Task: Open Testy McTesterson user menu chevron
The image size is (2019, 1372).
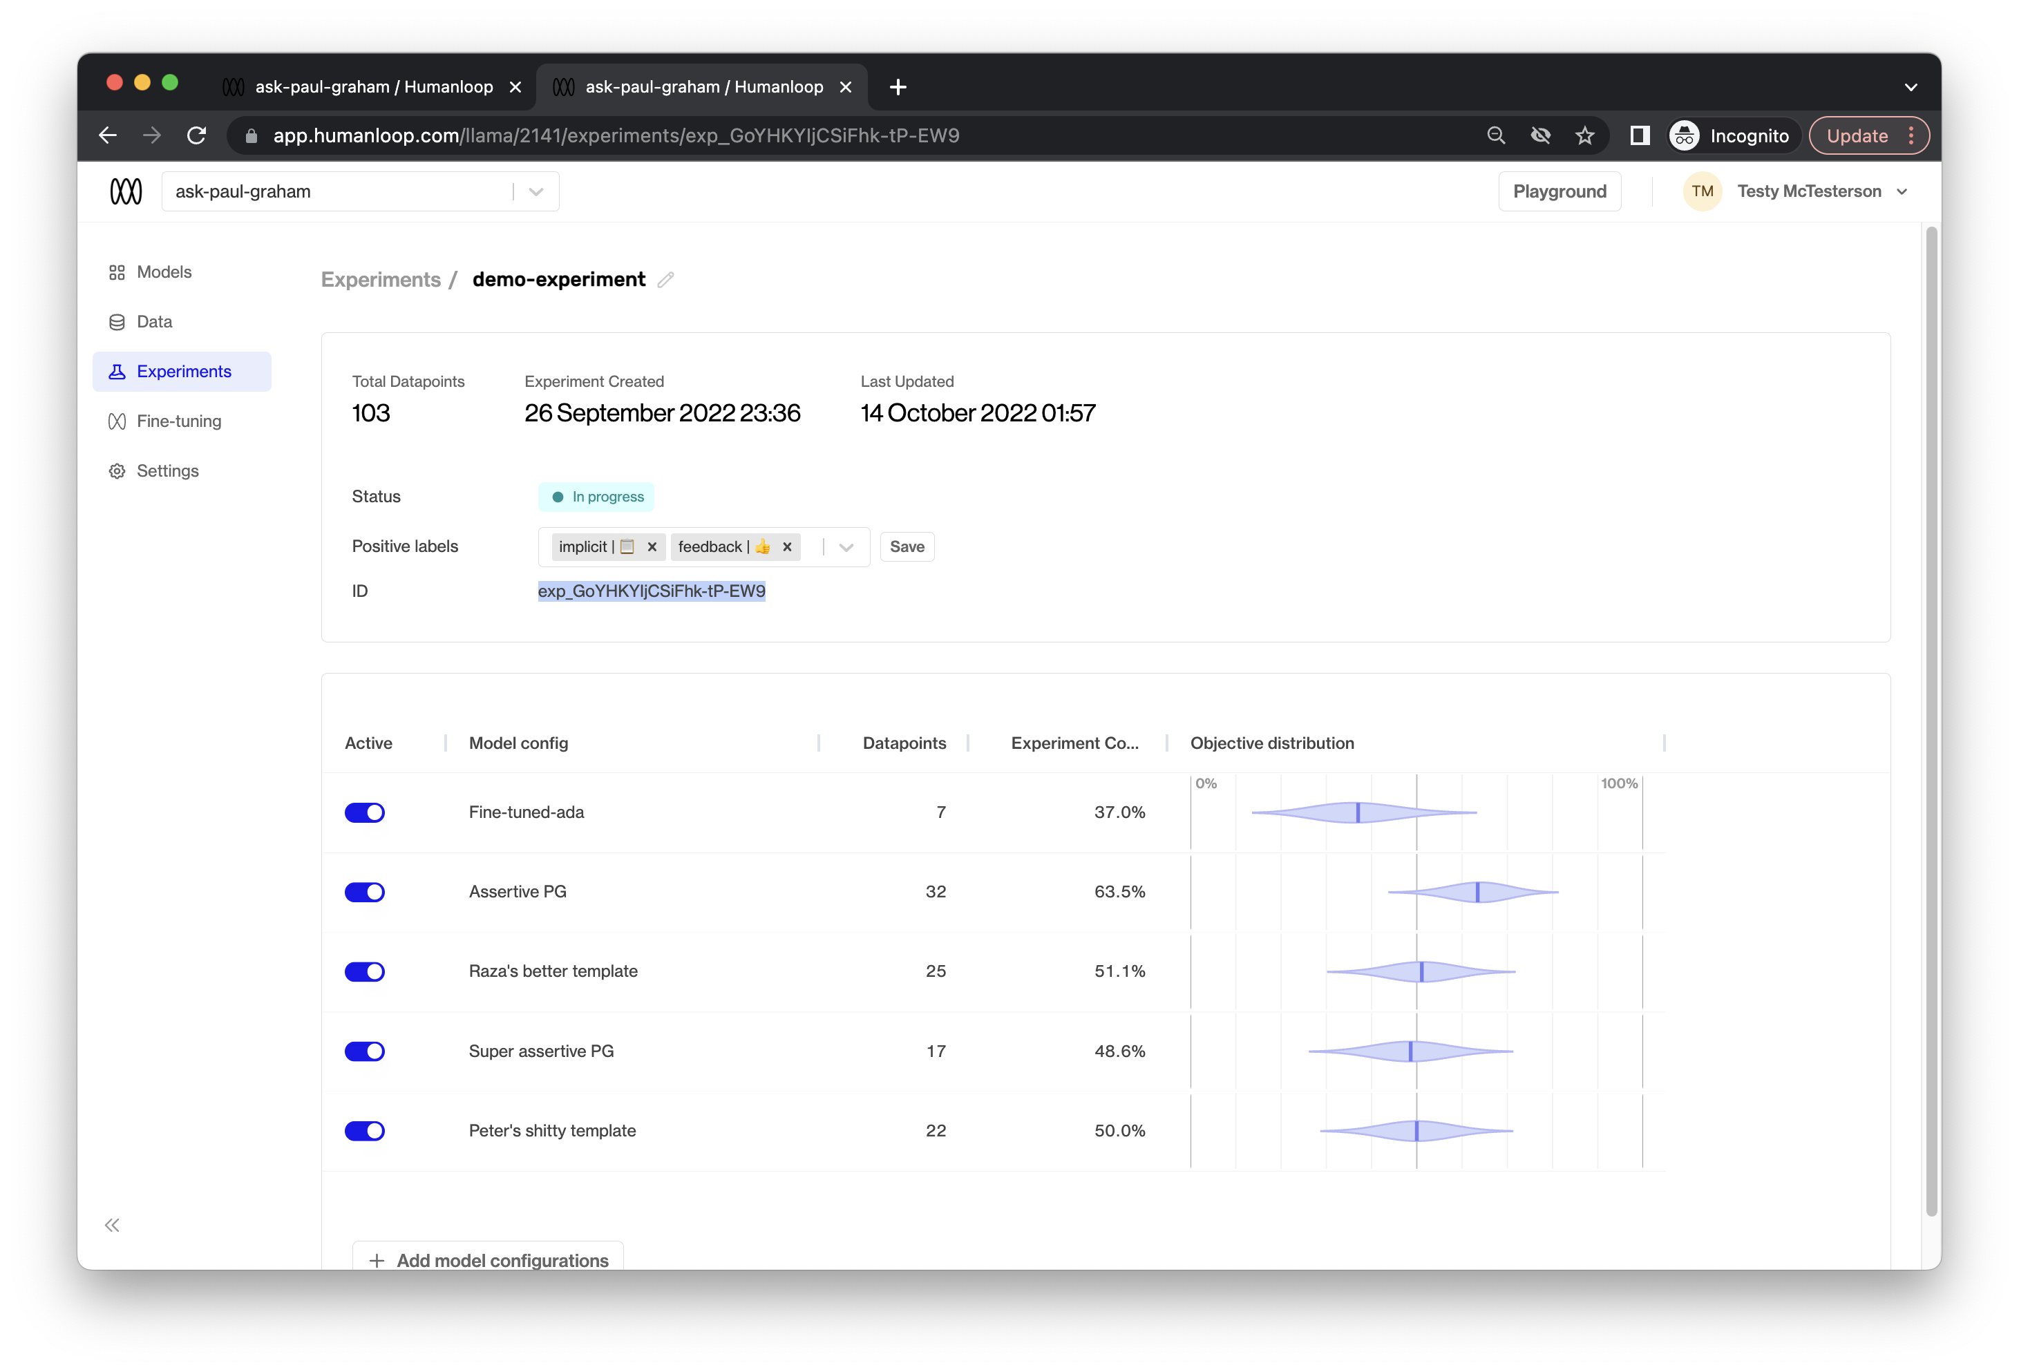Action: 1903,192
